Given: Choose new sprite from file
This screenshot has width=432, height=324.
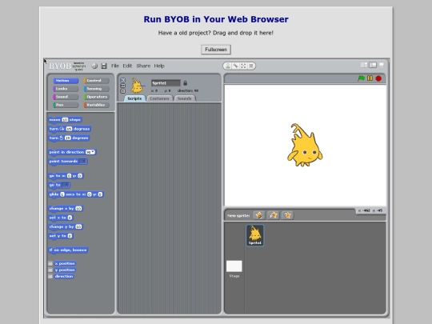Looking at the screenshot, I should (273, 215).
